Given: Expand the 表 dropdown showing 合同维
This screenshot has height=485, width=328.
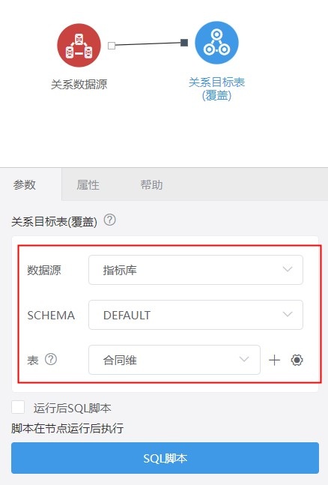Looking at the screenshot, I should [174, 360].
